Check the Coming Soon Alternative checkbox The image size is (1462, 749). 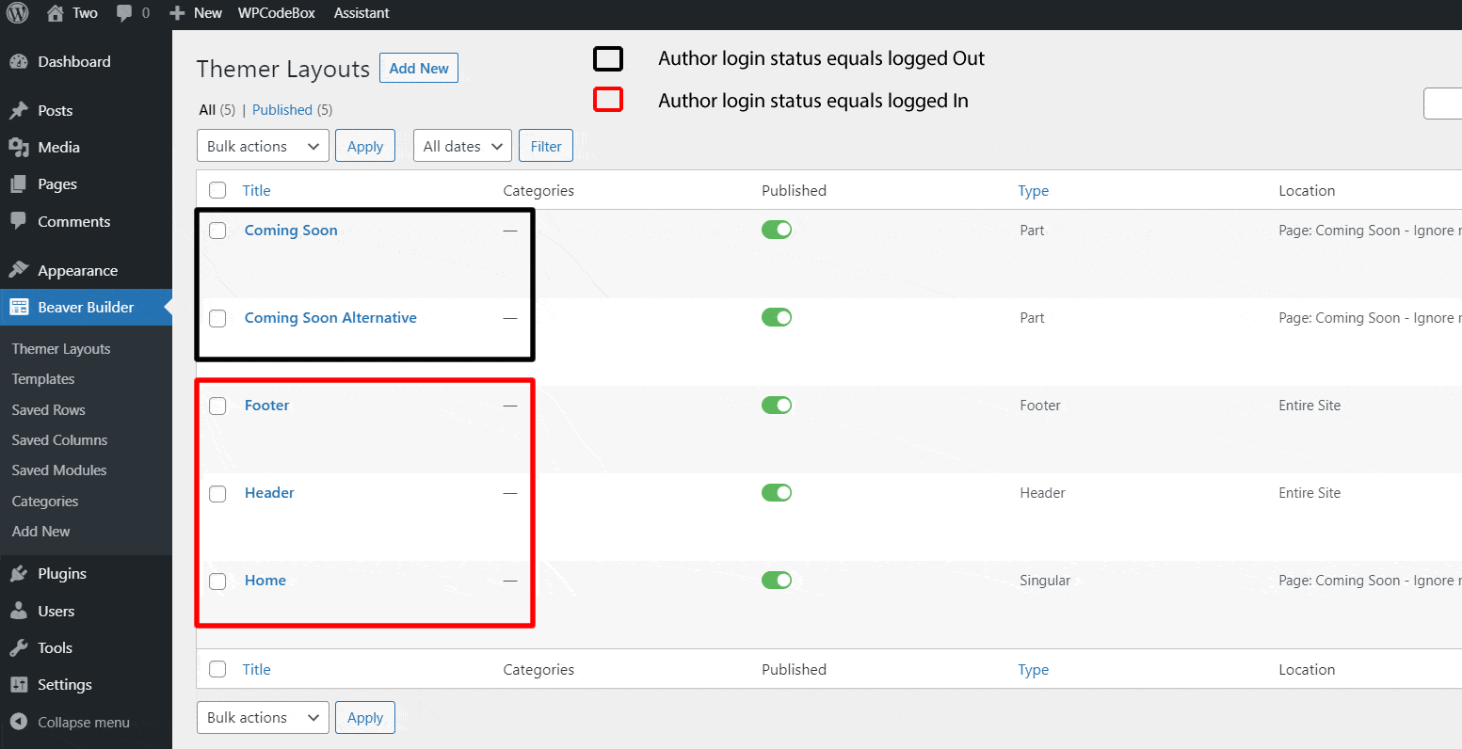217,318
